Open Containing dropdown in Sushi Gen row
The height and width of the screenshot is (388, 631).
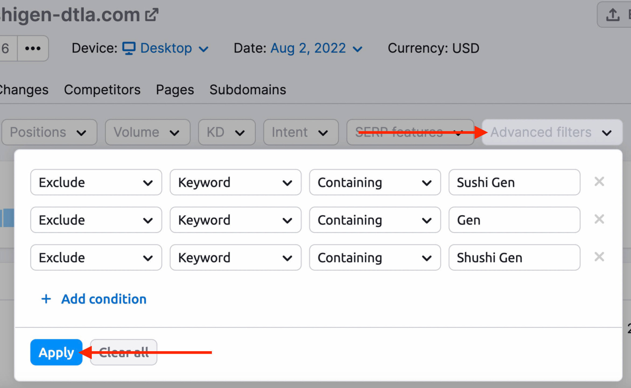coord(375,182)
